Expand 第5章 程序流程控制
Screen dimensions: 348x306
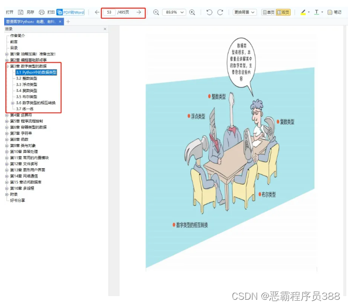(7, 121)
